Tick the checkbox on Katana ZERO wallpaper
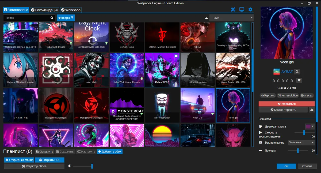The image size is (321, 173). pyautogui.click(x=176, y=56)
